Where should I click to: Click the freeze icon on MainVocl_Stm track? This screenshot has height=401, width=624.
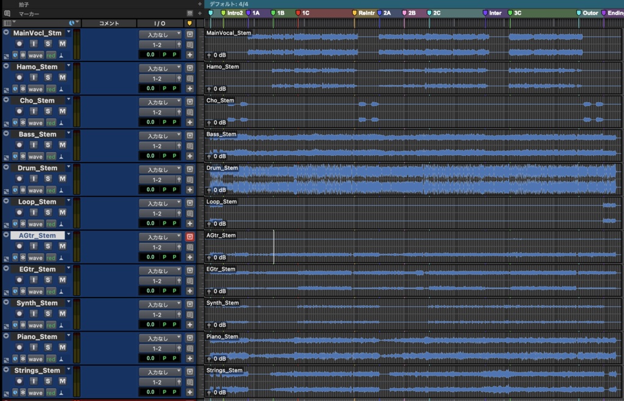pyautogui.click(x=190, y=35)
